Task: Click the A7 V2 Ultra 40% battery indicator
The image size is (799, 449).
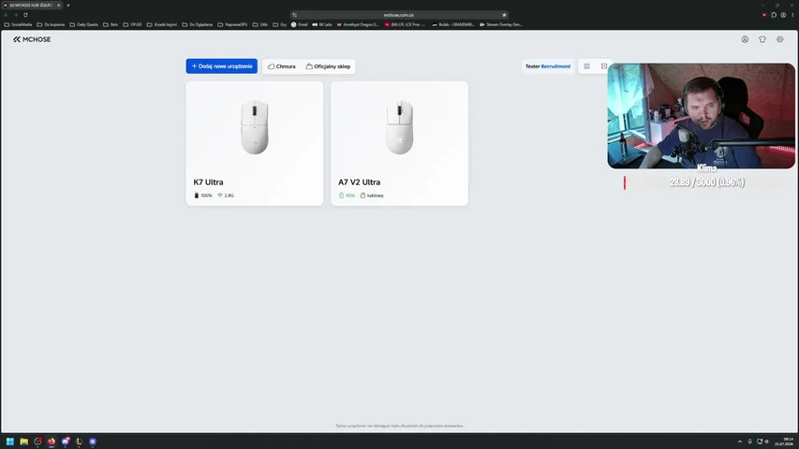Action: coord(347,196)
